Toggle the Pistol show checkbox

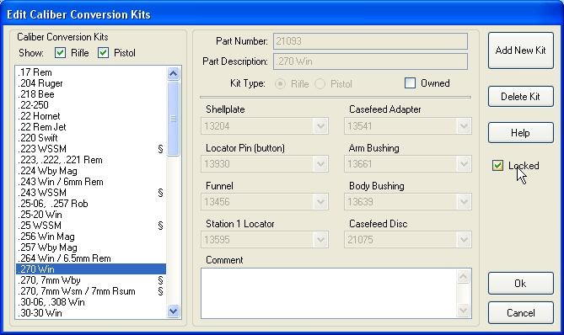pyautogui.click(x=103, y=53)
